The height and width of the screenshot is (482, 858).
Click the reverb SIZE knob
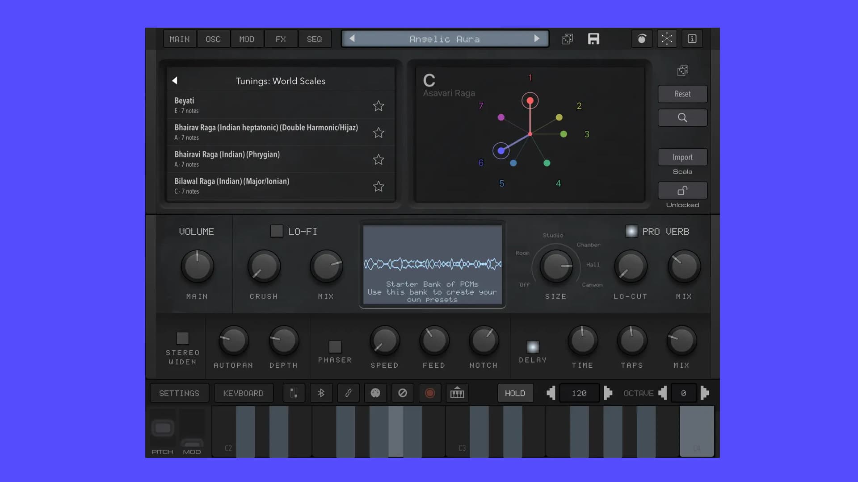tap(556, 266)
